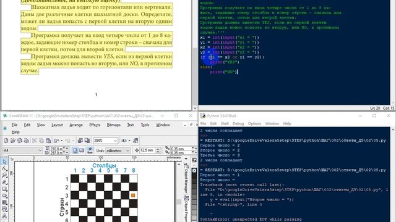
Task: Open the Units millimeters dropdown
Action: (x=127, y=150)
